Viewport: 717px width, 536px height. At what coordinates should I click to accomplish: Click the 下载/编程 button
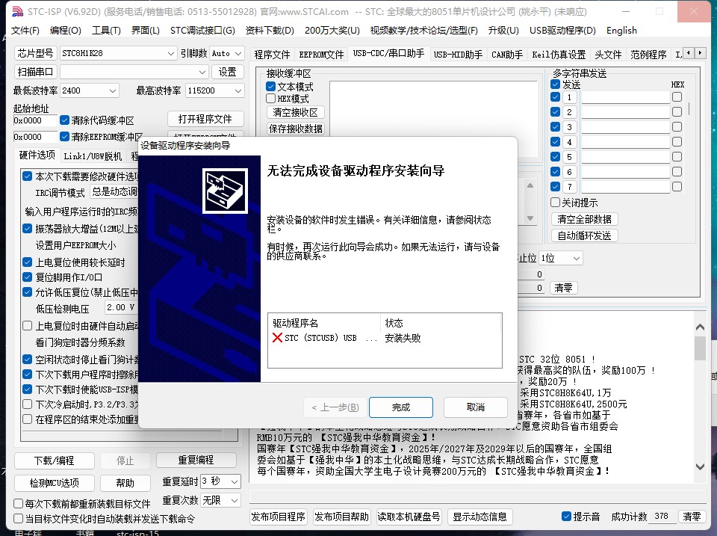(55, 460)
